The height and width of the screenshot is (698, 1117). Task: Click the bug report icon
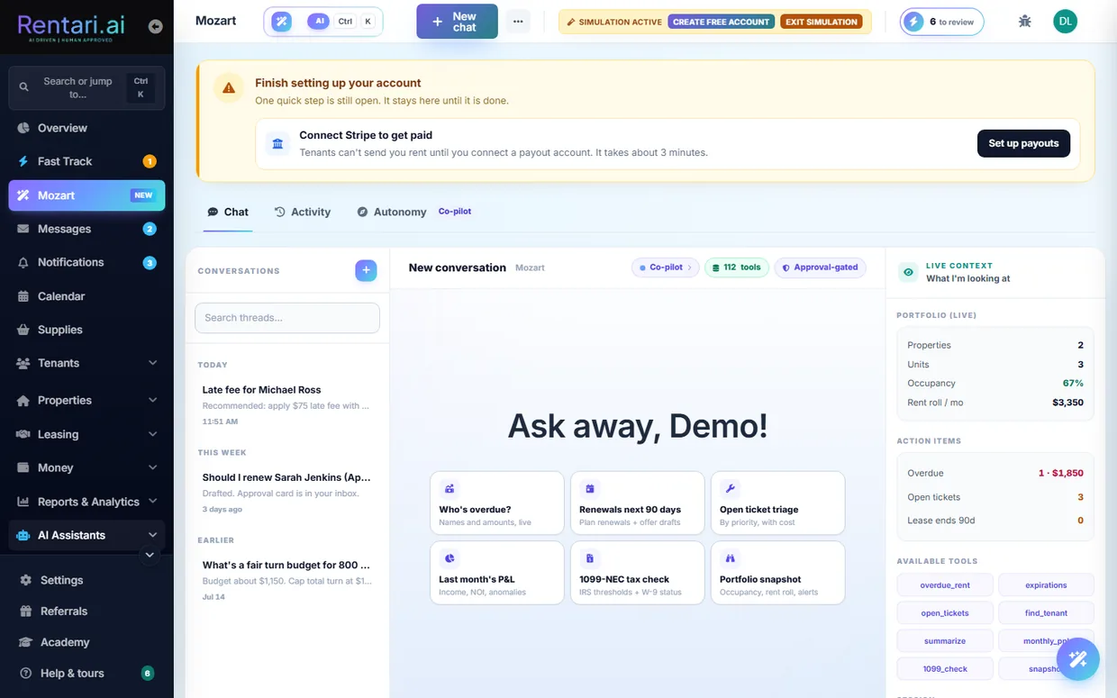(1024, 21)
